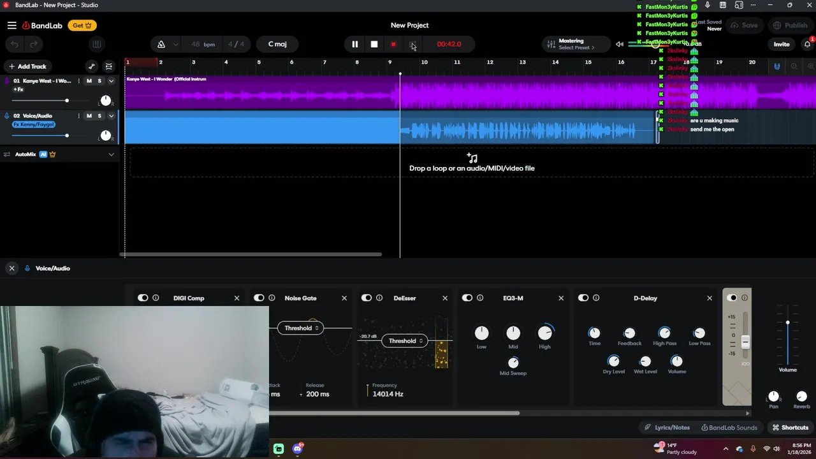Click the EQ3-M High knob
This screenshot has width=816, height=459.
pos(545,333)
